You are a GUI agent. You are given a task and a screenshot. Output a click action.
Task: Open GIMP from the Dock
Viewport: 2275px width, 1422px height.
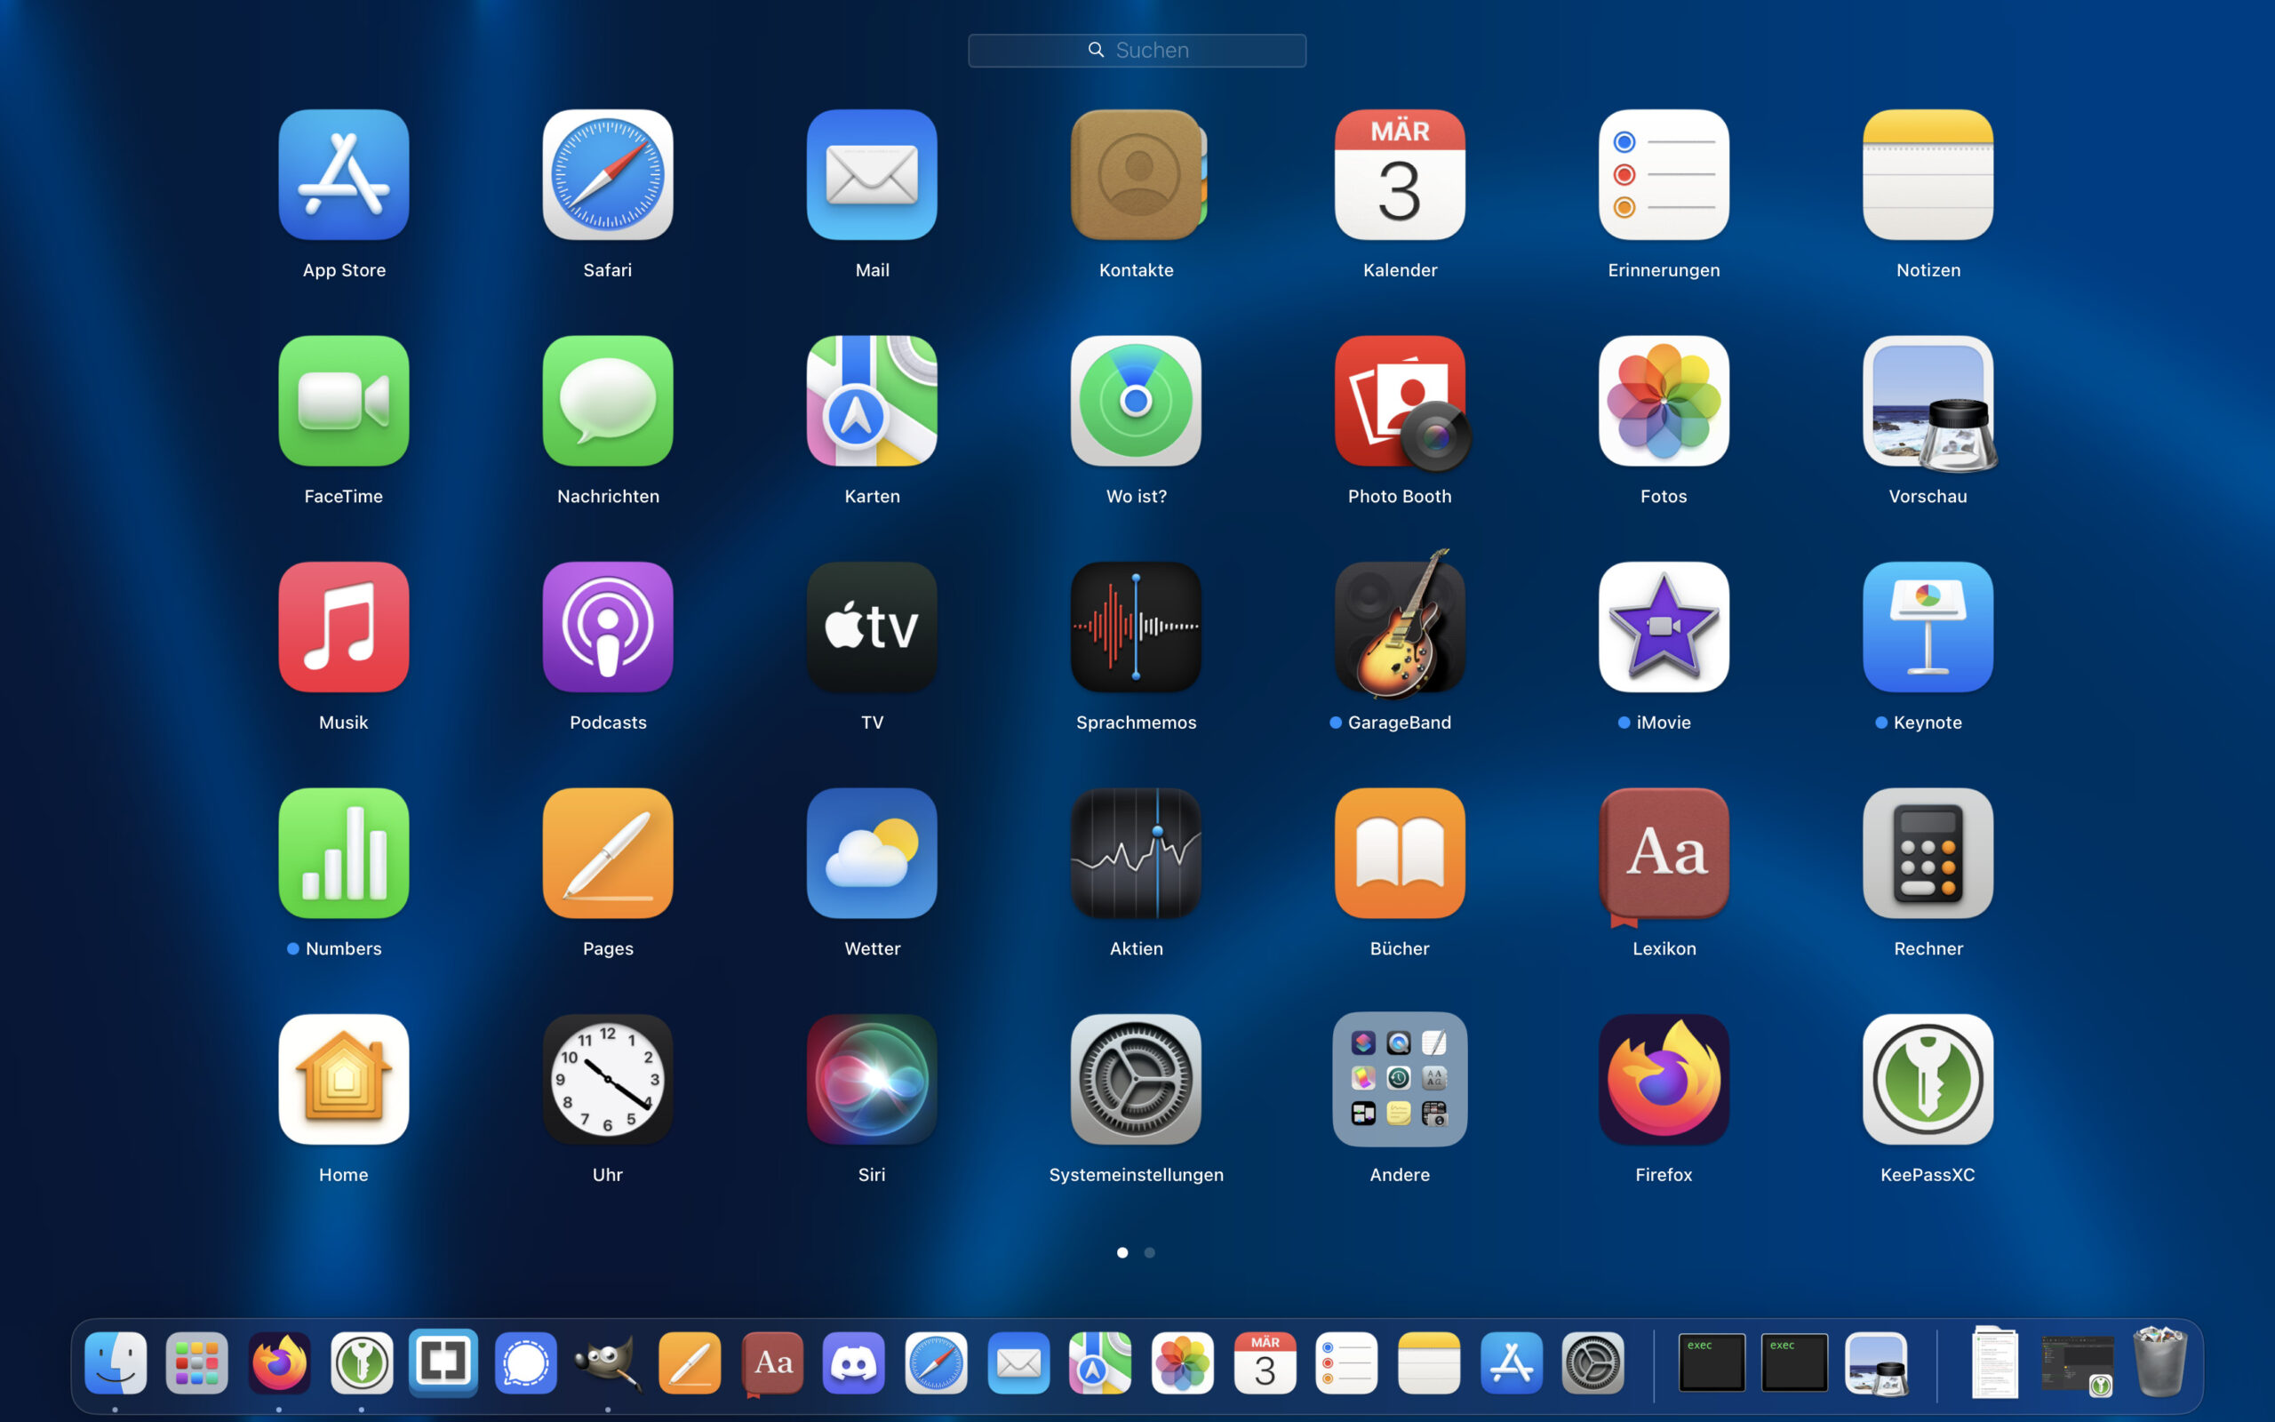coord(608,1362)
